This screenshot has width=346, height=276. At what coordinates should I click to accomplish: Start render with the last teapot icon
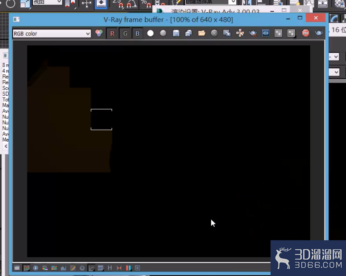coord(318,33)
